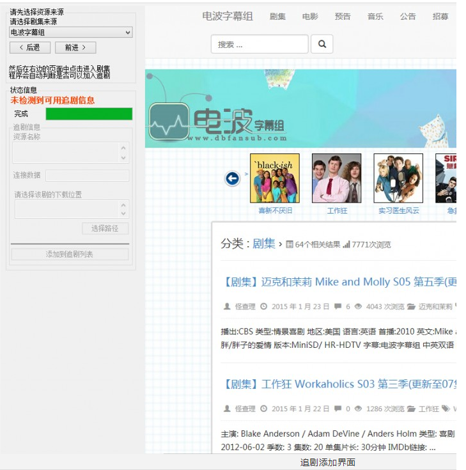Click the 选择路径 button

point(105,228)
